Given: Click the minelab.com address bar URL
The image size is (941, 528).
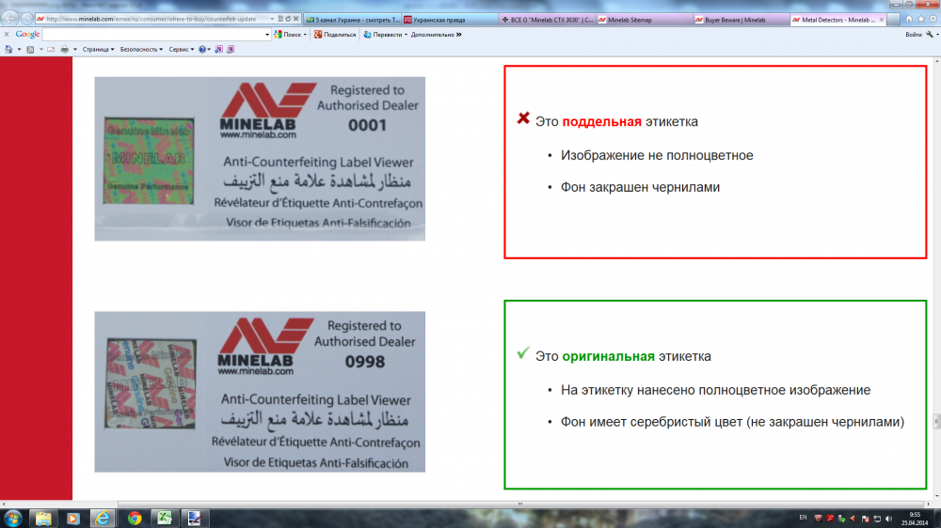Looking at the screenshot, I should point(152,19).
